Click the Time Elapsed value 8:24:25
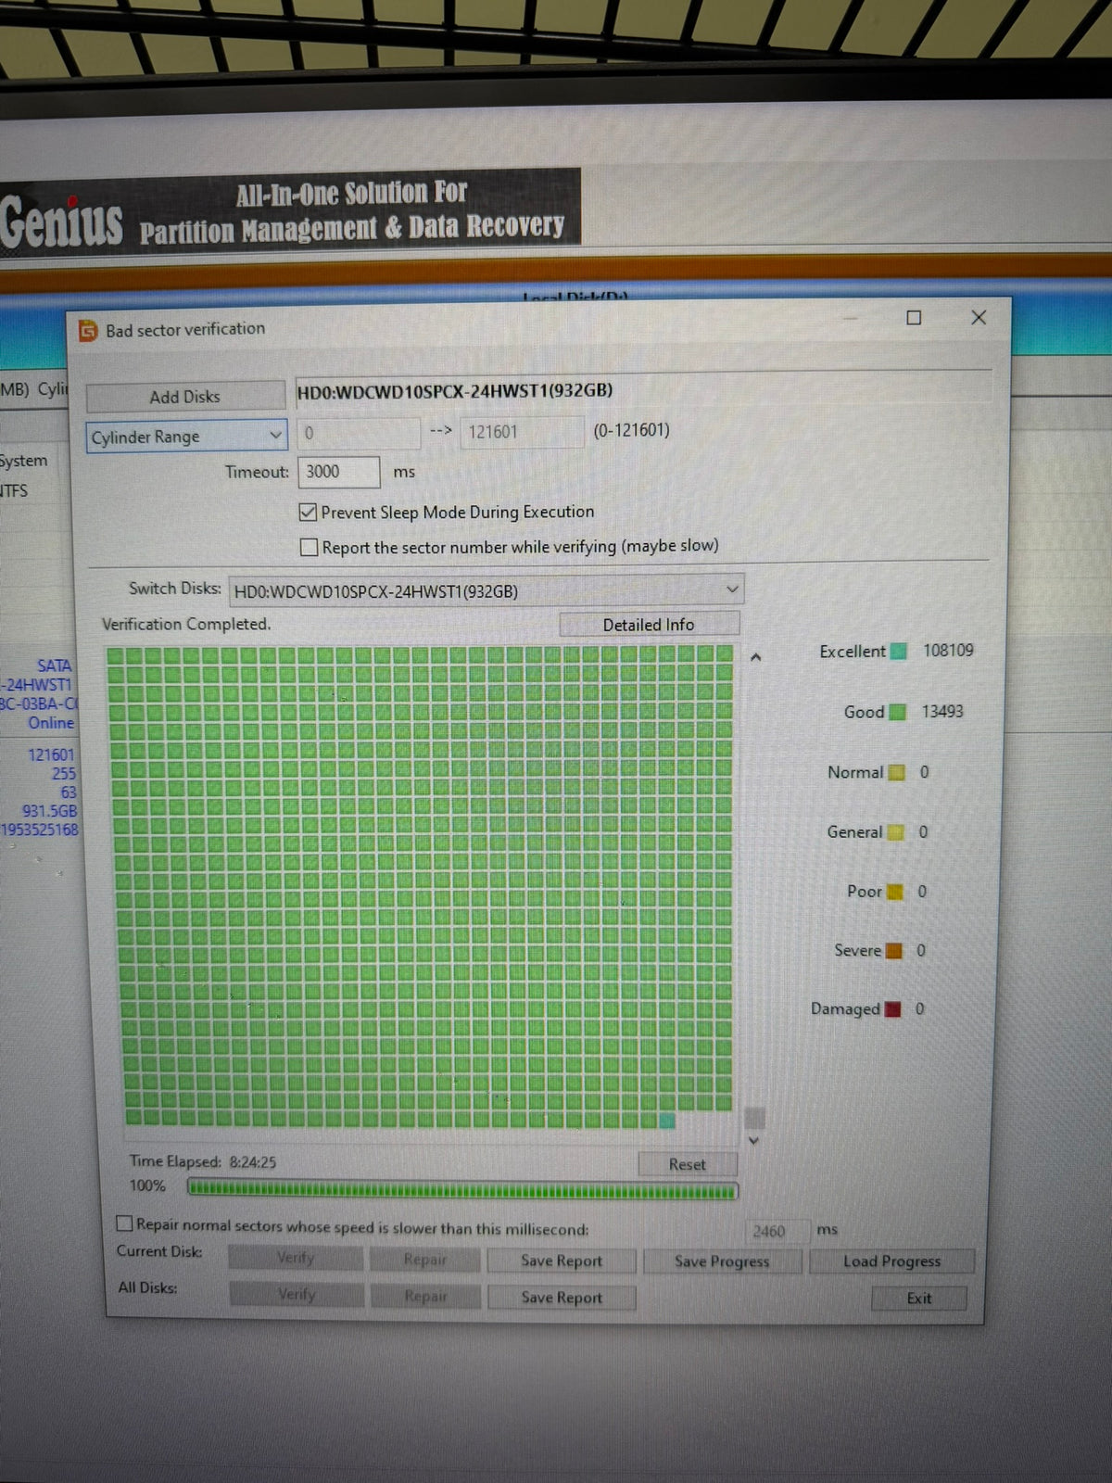1112x1483 pixels. pyautogui.click(x=253, y=1161)
